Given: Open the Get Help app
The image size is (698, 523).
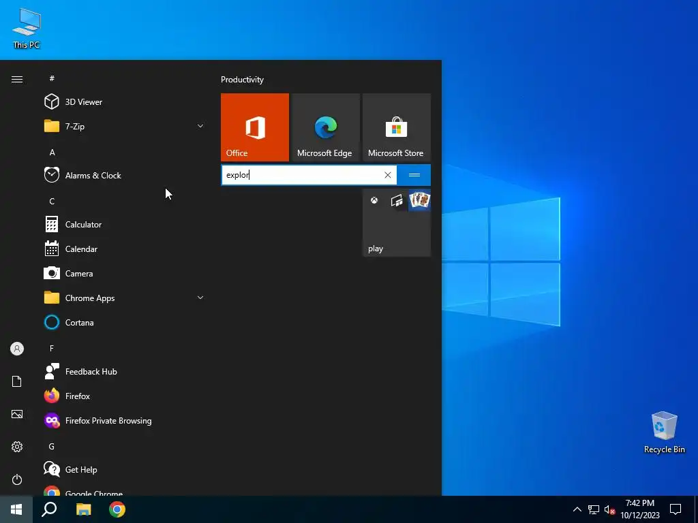Looking at the screenshot, I should pos(125,470).
